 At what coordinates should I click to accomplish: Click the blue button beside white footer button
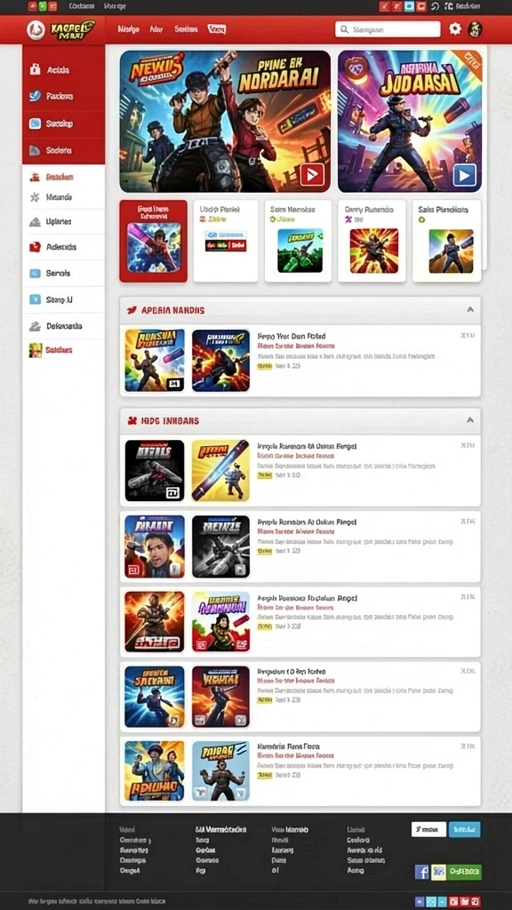[464, 829]
